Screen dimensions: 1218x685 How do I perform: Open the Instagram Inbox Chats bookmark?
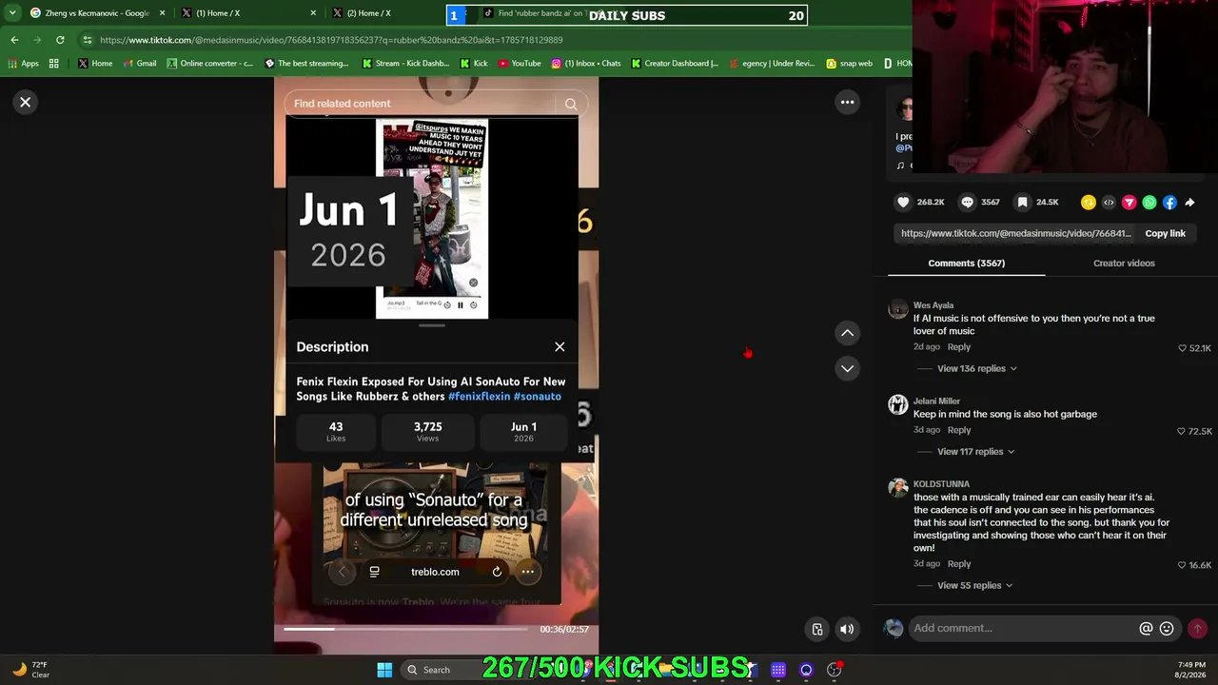coord(586,64)
